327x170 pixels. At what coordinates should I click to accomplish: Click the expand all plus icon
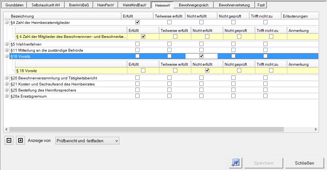pos(20,140)
